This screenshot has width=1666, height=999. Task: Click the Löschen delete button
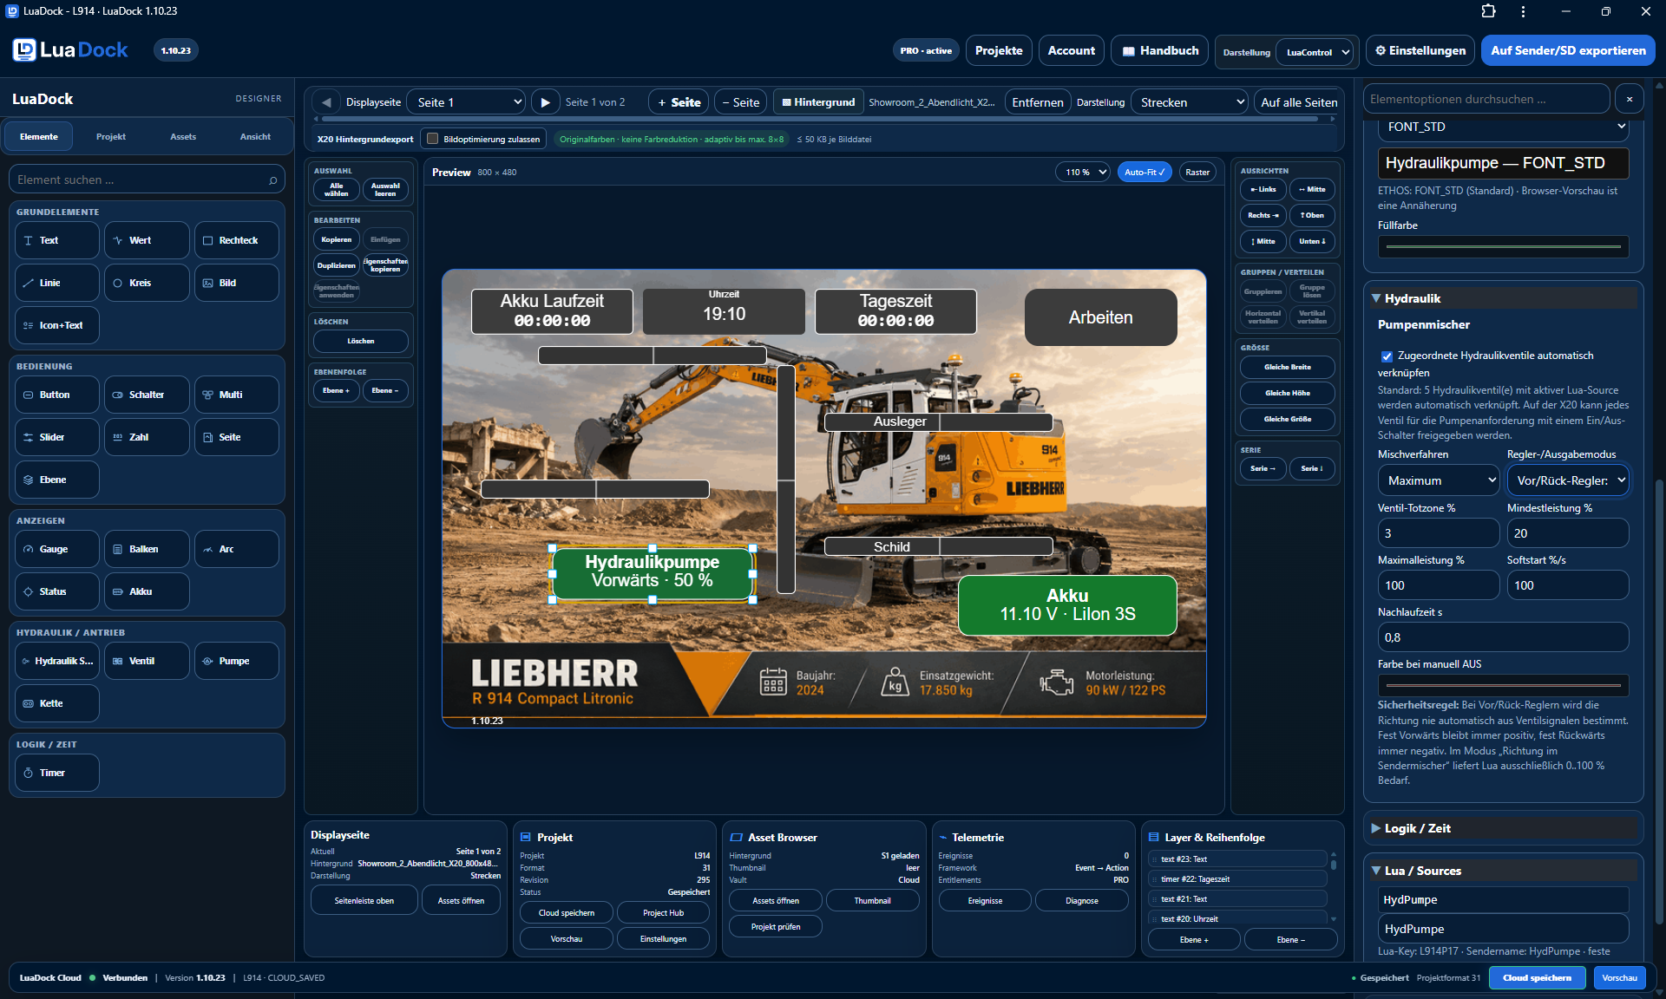(360, 341)
